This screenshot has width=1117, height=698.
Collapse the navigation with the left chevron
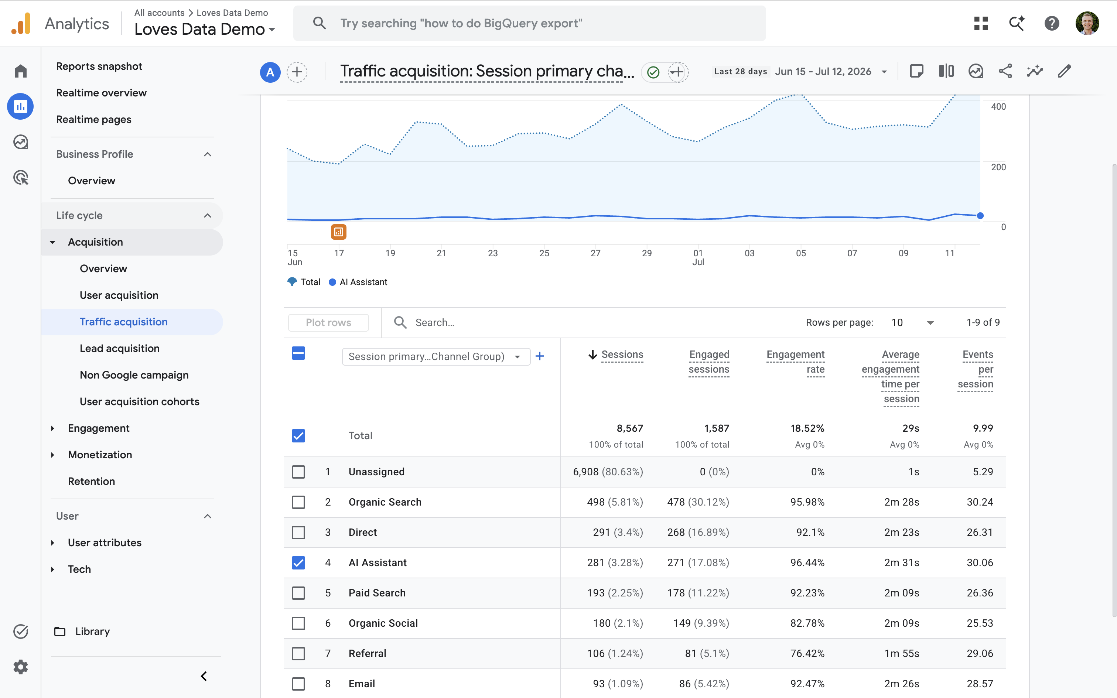point(204,676)
